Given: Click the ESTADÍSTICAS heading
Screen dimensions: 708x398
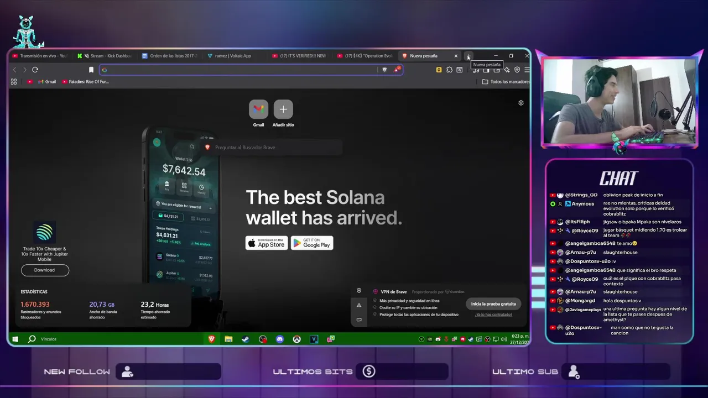Looking at the screenshot, I should point(34,292).
